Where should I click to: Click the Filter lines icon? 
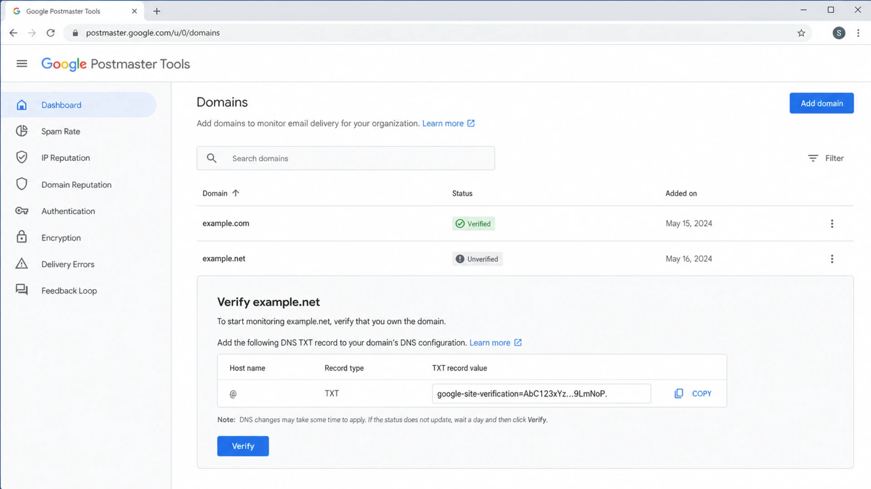coord(813,158)
